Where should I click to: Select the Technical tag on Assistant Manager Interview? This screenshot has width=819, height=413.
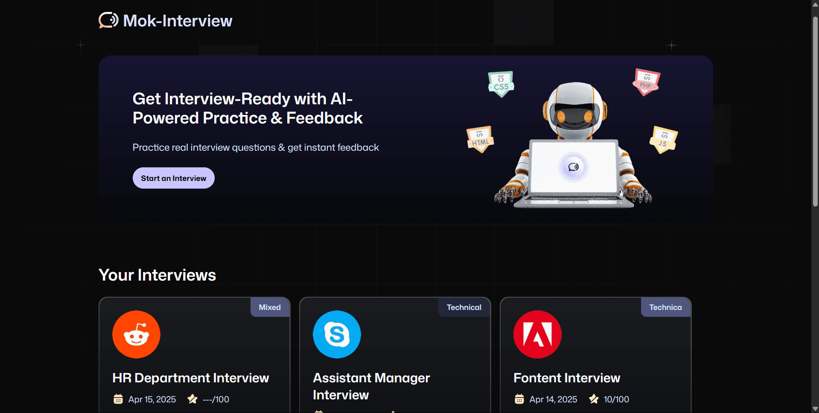463,307
